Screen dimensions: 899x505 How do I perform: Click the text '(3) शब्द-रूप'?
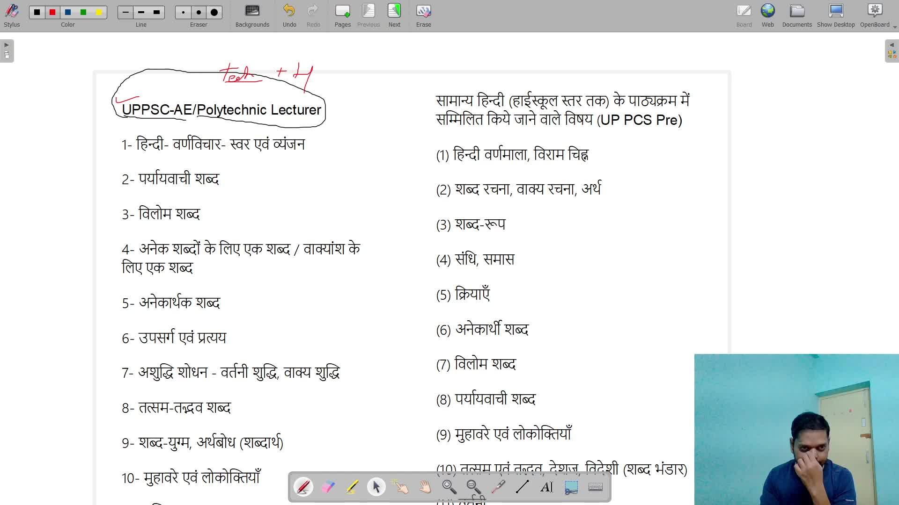click(471, 224)
